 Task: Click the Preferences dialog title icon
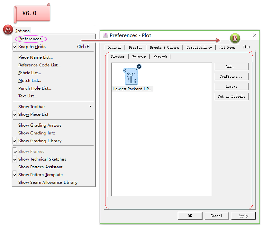pyautogui.click(x=105, y=35)
